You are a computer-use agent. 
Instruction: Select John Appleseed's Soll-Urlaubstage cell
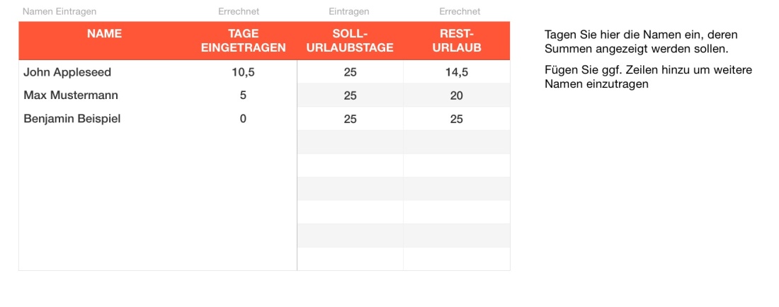(x=350, y=72)
